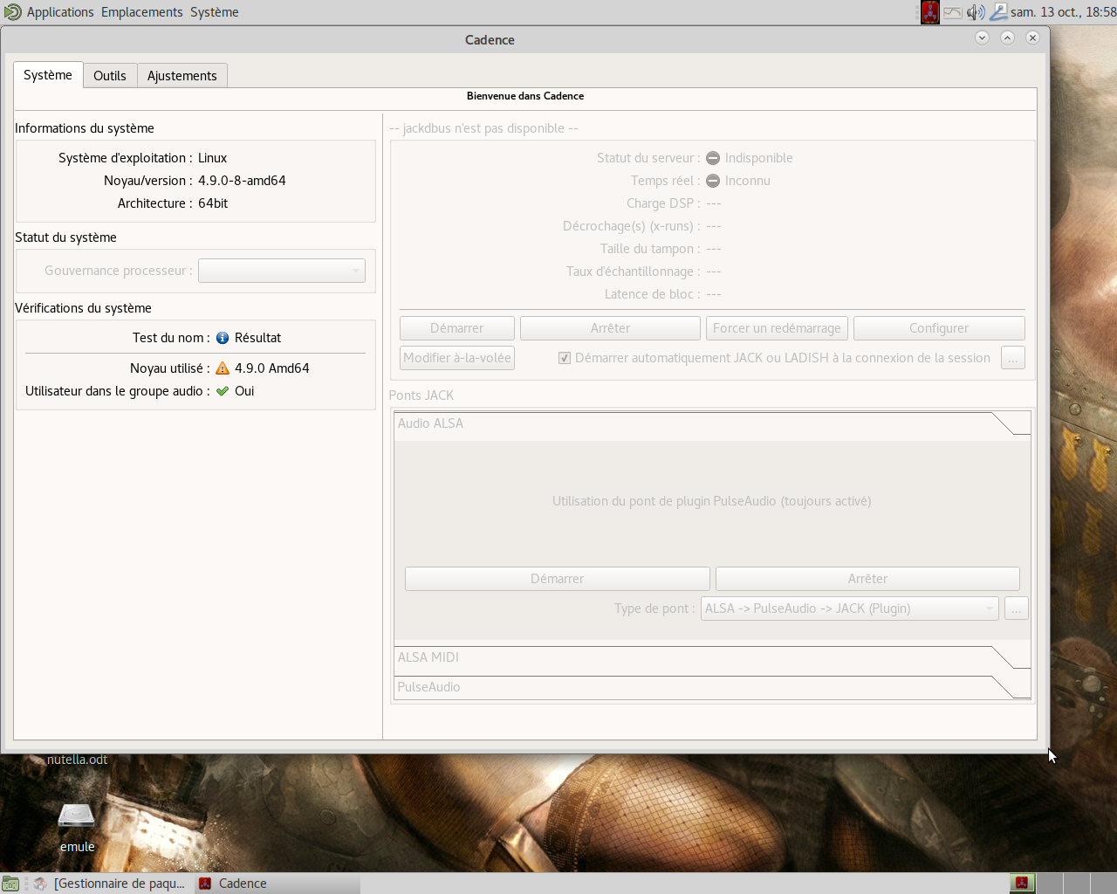Click the Cadence taskbar button
This screenshot has height=894, width=1117.
pos(278,884)
